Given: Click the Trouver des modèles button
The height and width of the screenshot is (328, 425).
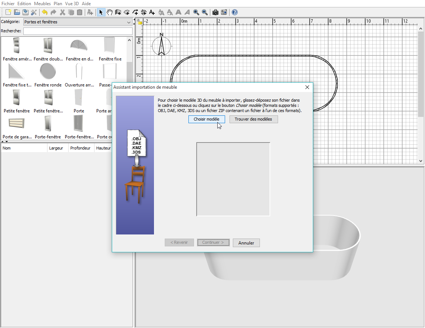Looking at the screenshot, I should pyautogui.click(x=254, y=119).
